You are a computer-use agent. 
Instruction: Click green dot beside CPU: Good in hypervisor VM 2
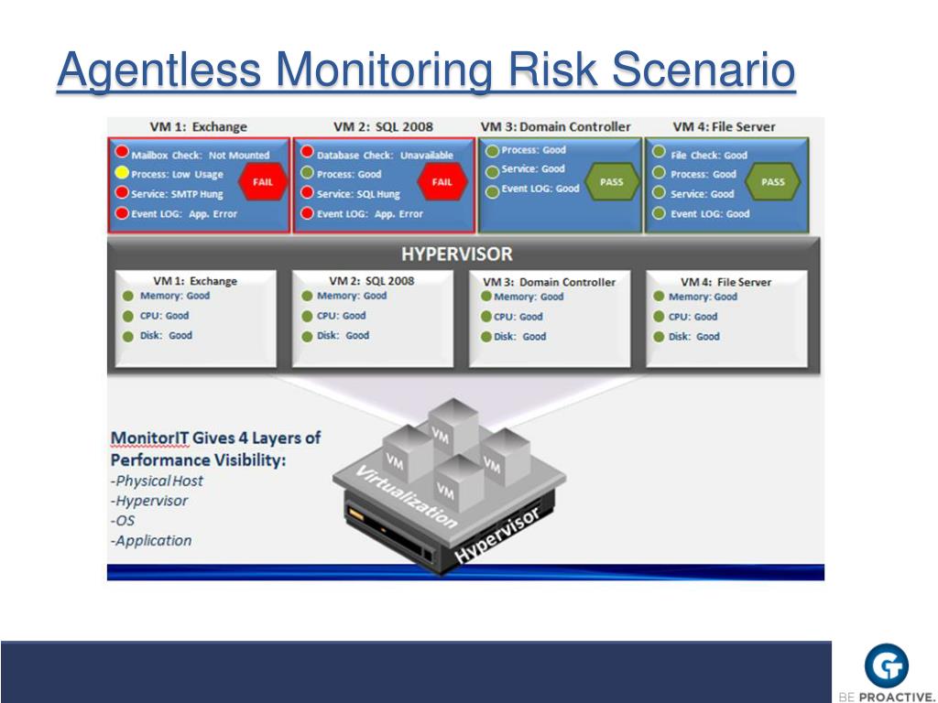tap(307, 316)
